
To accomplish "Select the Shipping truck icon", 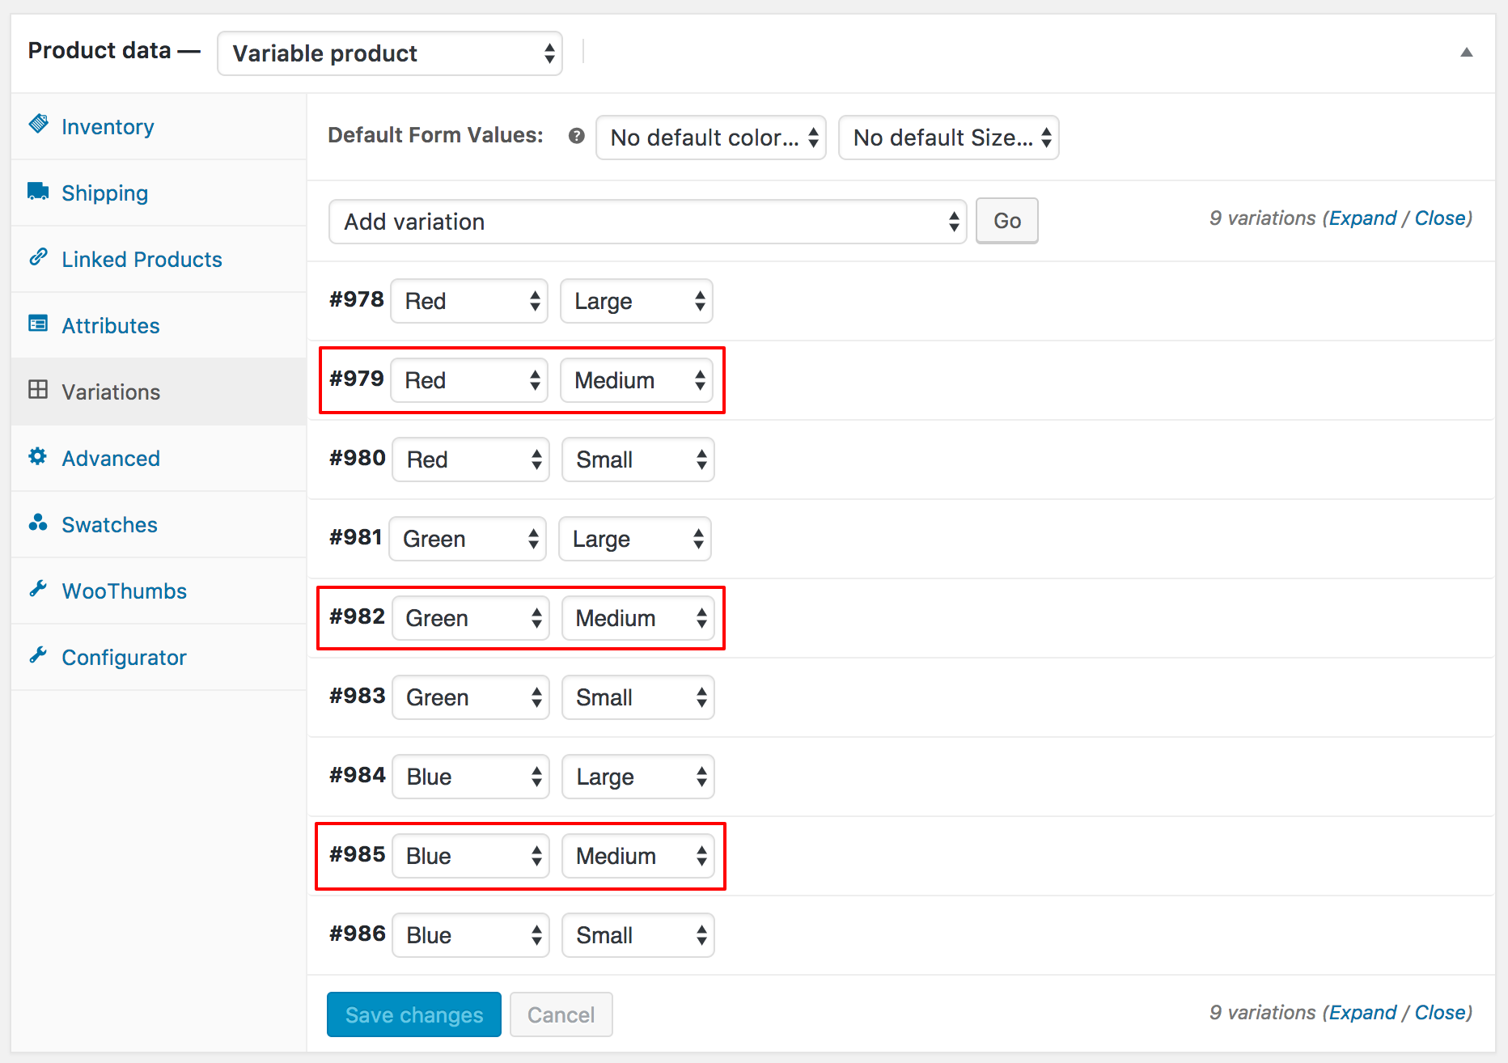I will [37, 191].
